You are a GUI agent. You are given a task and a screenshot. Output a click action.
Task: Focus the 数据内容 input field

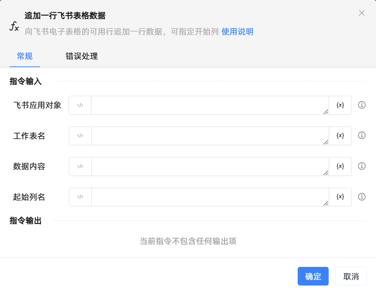click(210, 166)
